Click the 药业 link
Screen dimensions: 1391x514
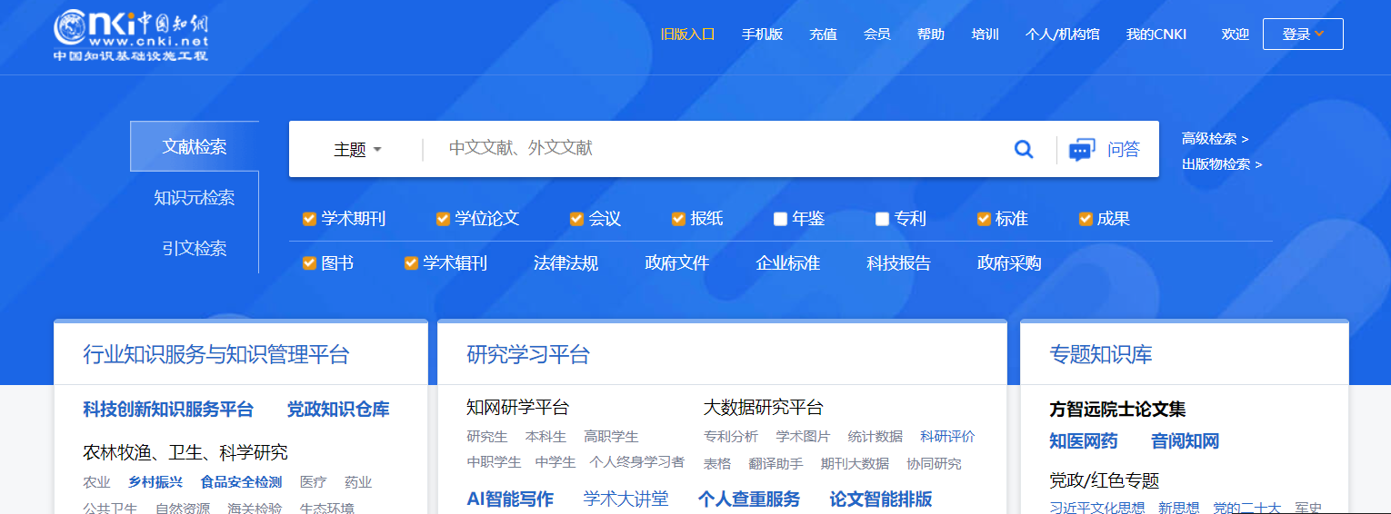[358, 482]
